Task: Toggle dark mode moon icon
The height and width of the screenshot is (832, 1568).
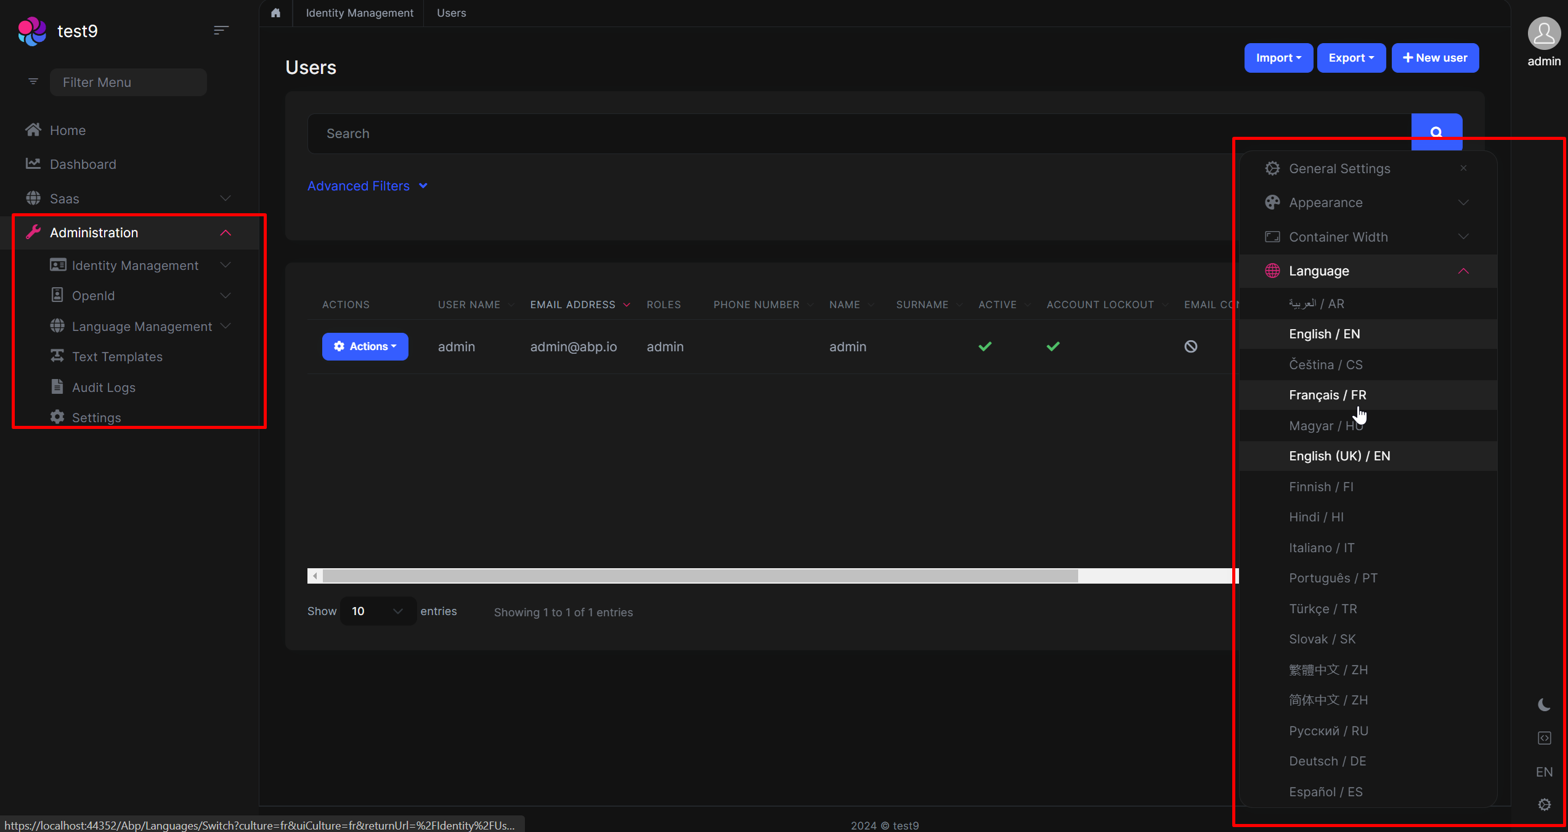Action: pyautogui.click(x=1544, y=704)
